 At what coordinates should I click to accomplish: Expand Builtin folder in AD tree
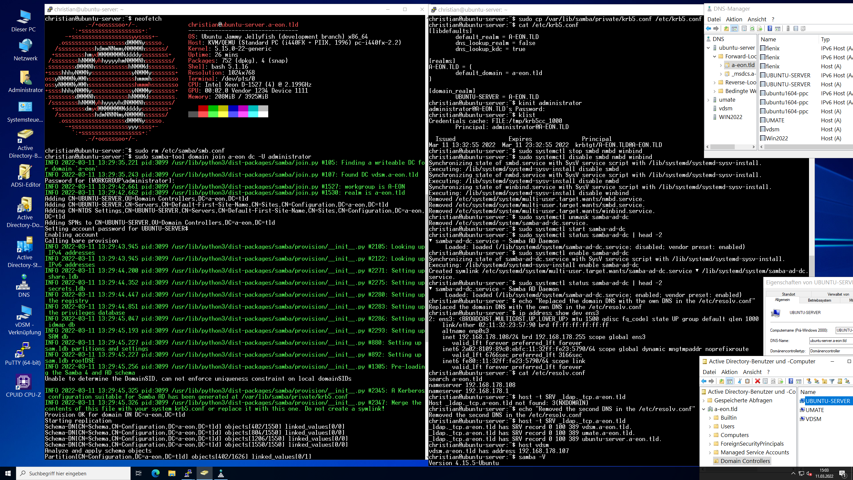click(710, 418)
